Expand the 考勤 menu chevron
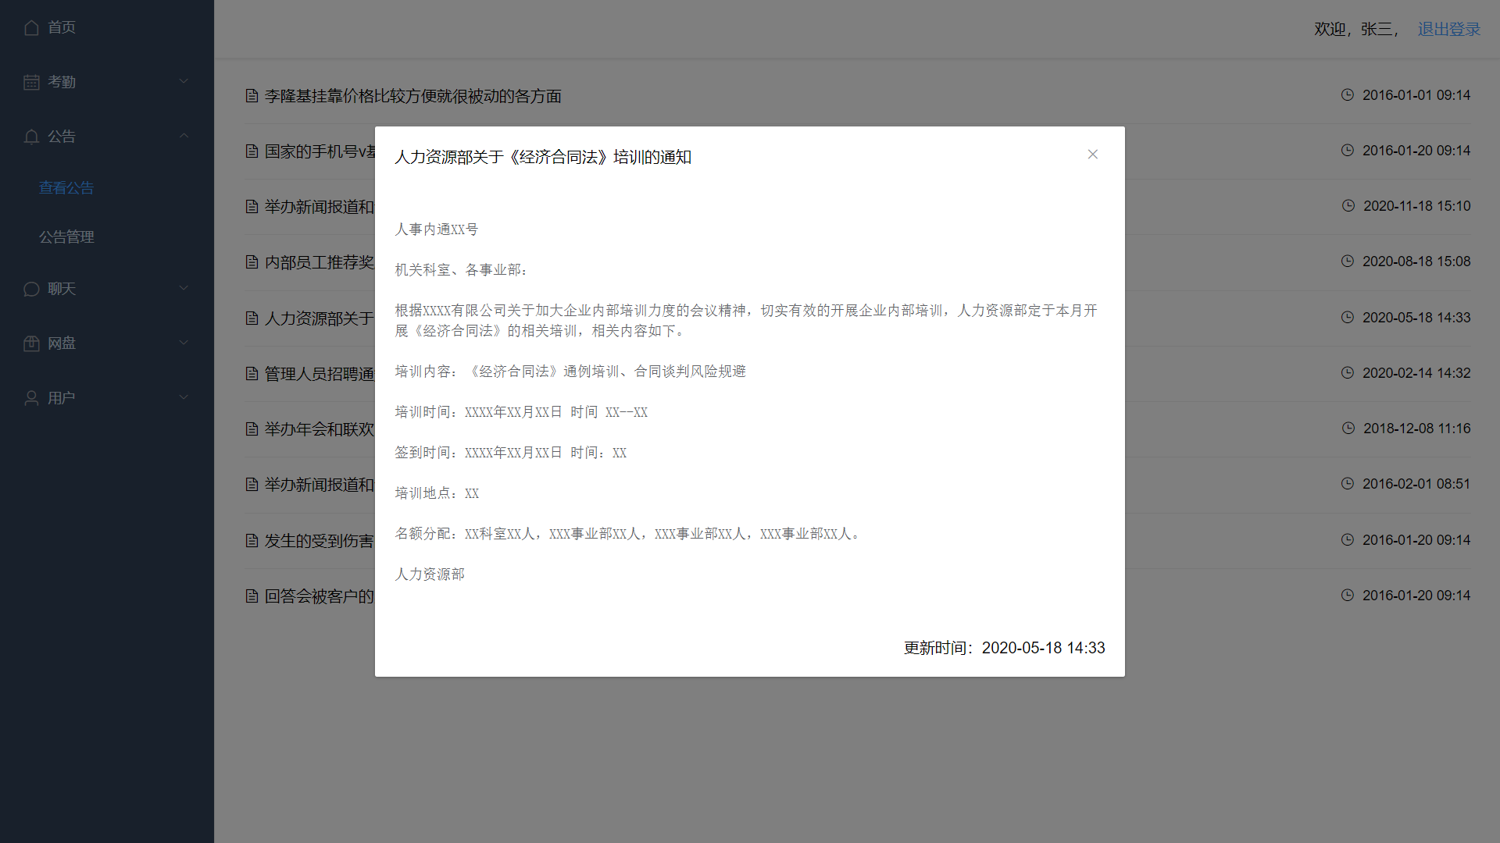 184,81
